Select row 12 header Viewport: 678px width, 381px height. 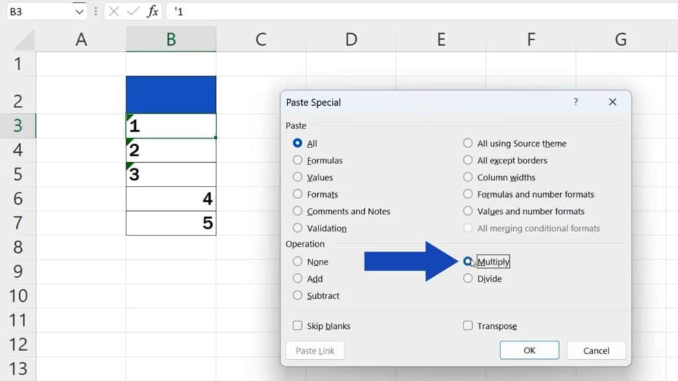(x=18, y=344)
